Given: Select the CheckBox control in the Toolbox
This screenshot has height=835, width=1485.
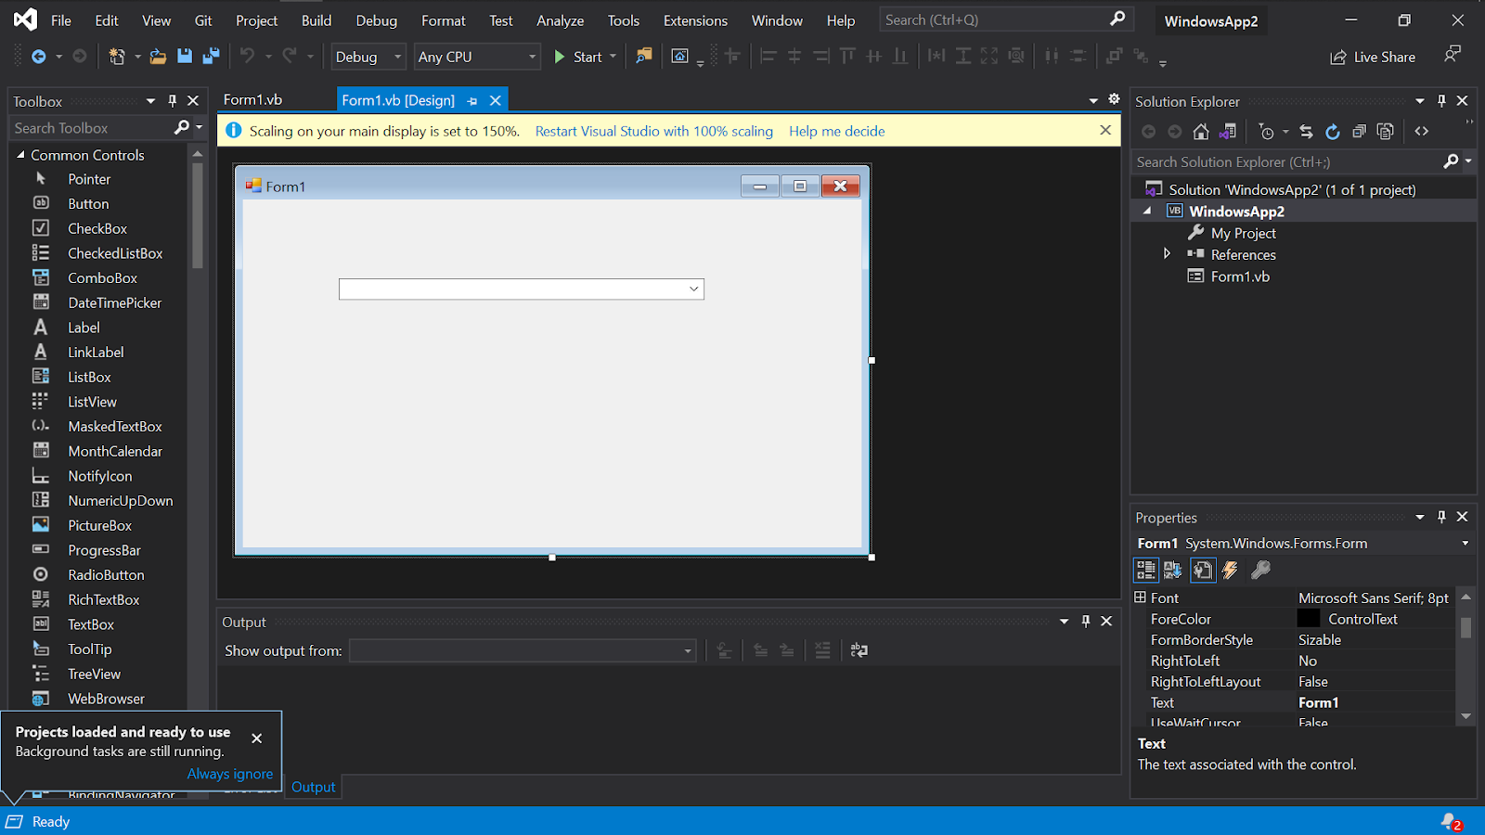Looking at the screenshot, I should tap(97, 228).
